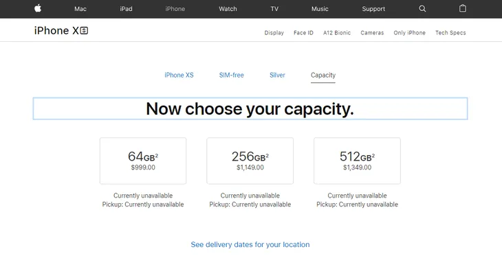Return to the iPhone XS model step
This screenshot has height=258, width=502.
point(179,75)
